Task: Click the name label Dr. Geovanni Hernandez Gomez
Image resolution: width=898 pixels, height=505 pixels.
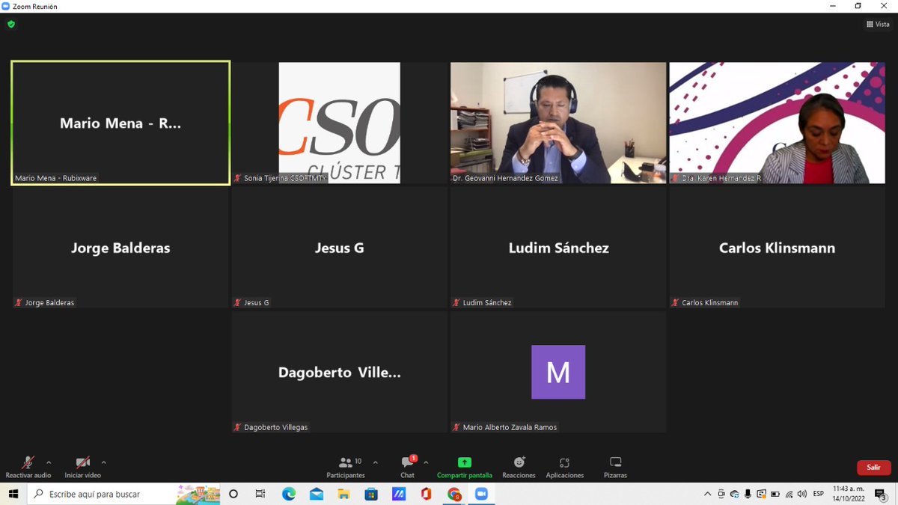Action: click(505, 178)
